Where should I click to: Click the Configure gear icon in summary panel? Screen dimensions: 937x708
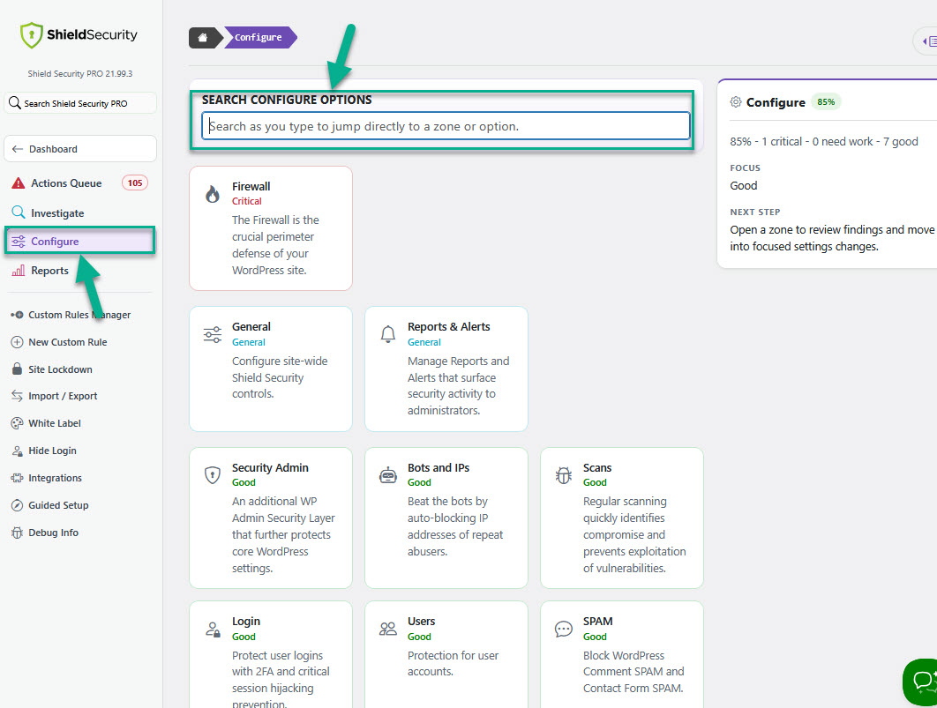click(736, 102)
